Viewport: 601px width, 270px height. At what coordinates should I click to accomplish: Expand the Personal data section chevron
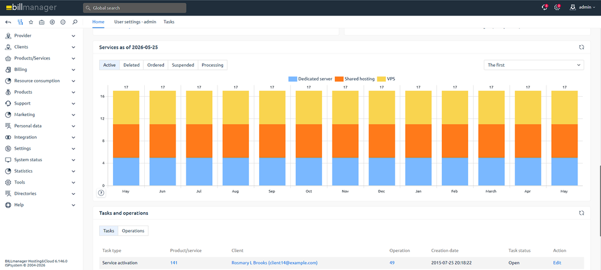[x=73, y=126]
